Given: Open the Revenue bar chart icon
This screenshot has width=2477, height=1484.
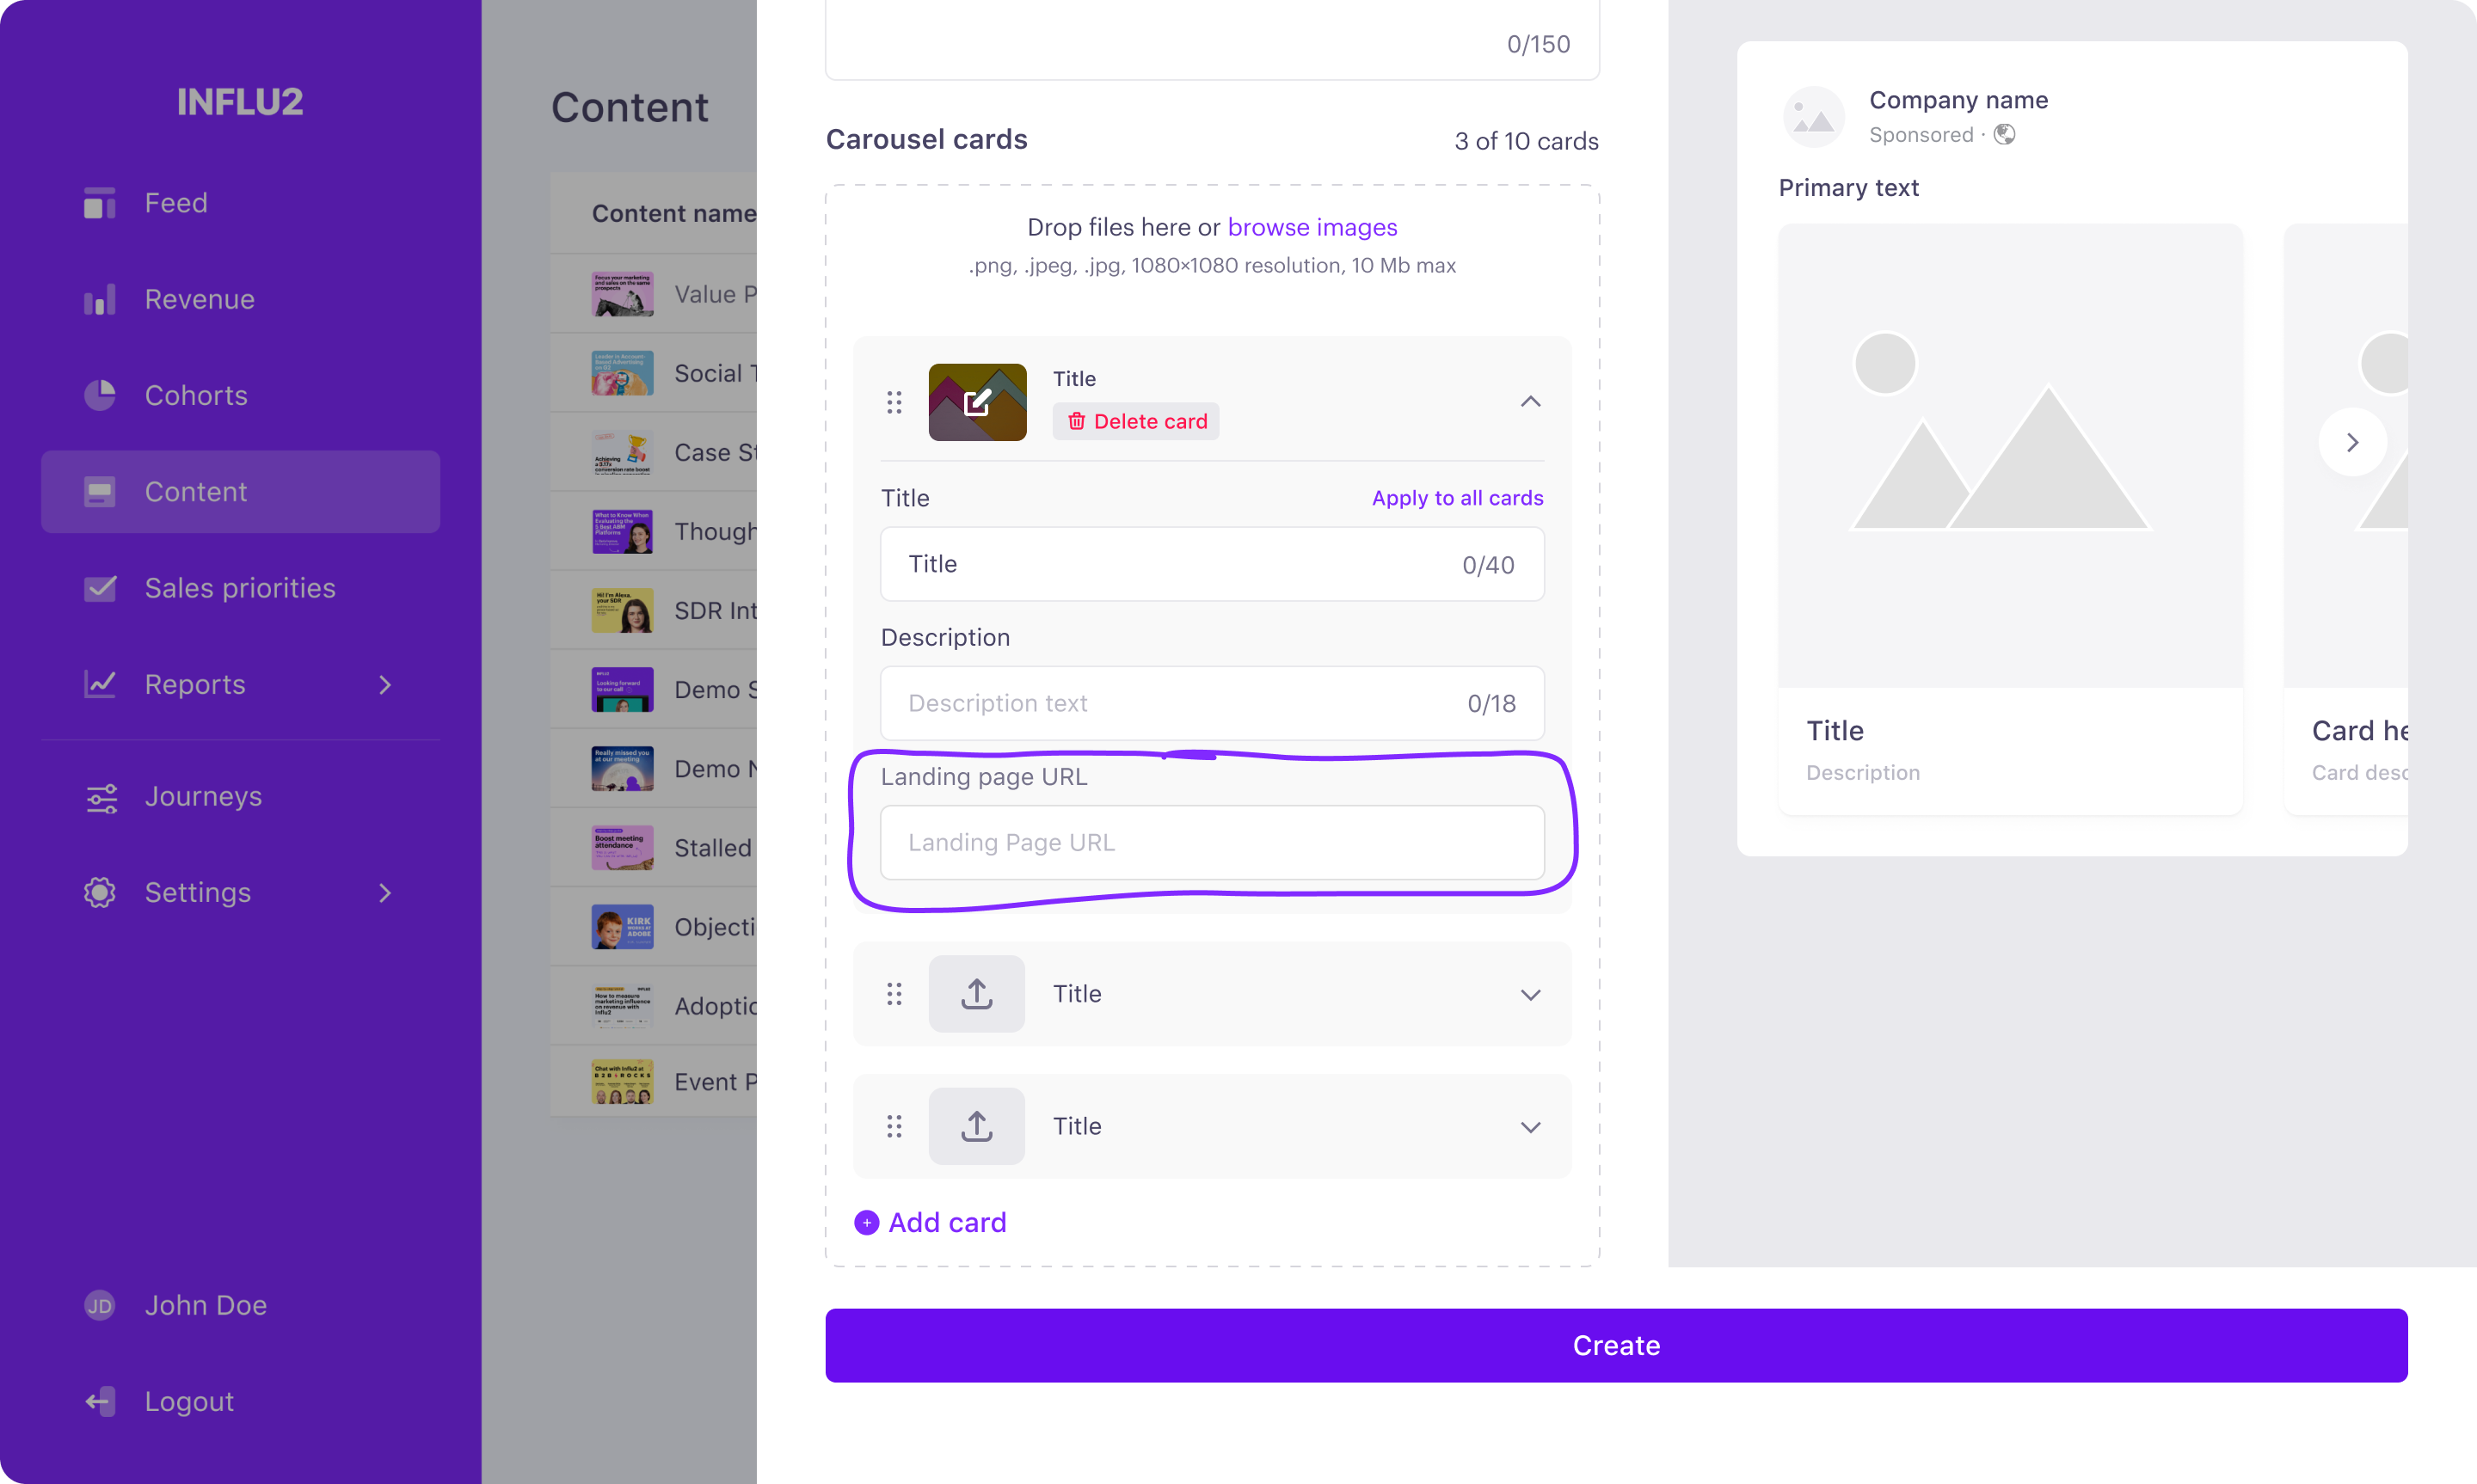Looking at the screenshot, I should coord(99,299).
